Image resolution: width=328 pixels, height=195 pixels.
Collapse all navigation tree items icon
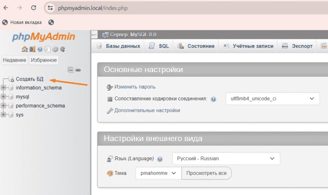[x=71, y=70]
